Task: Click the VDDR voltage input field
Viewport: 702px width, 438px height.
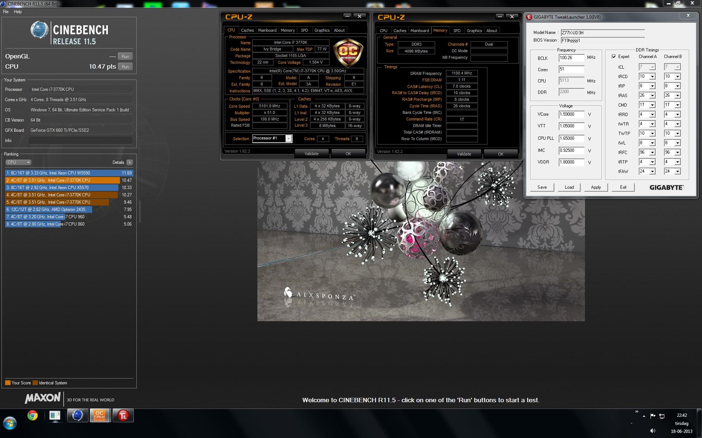Action: [571, 162]
